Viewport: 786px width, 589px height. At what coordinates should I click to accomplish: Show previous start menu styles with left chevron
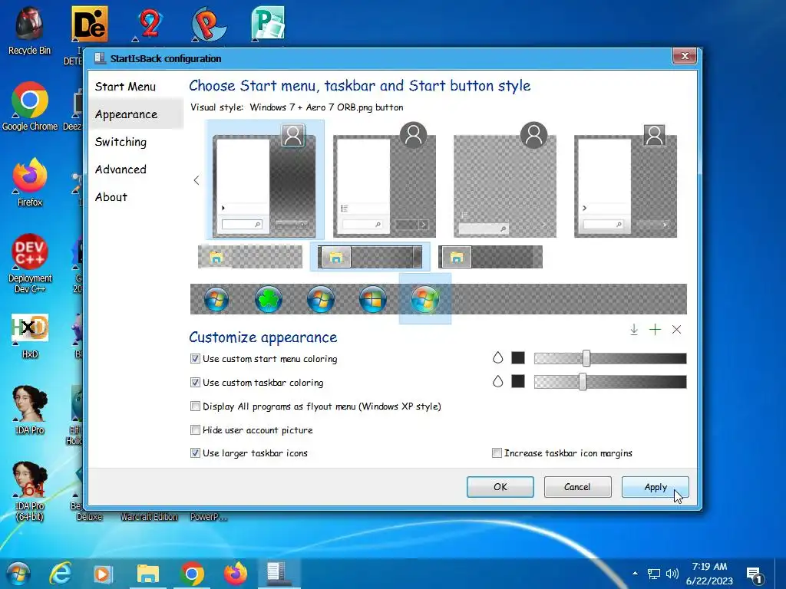[196, 180]
